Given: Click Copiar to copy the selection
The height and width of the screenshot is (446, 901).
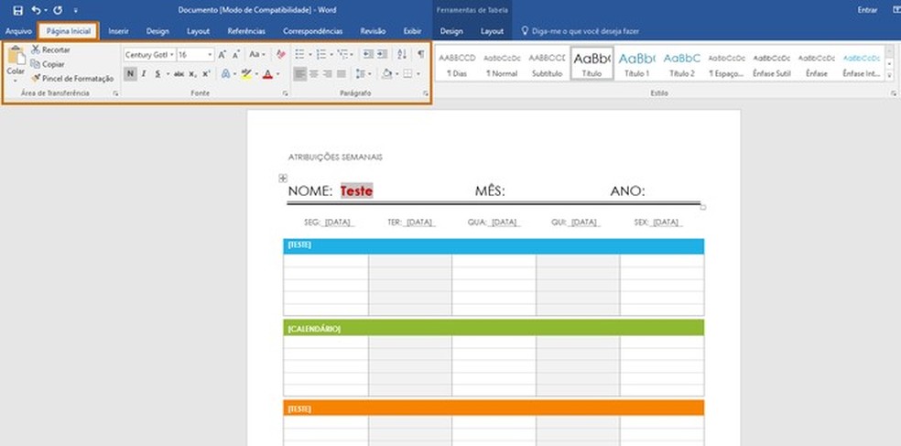Looking at the screenshot, I should coord(48,64).
